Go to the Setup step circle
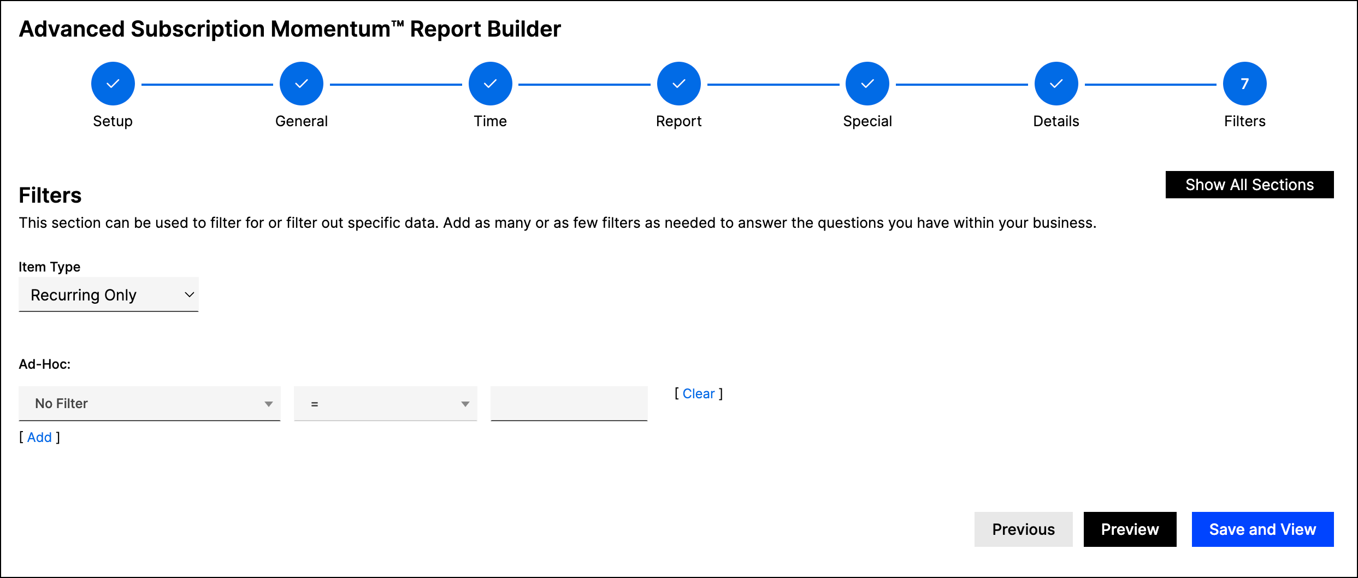 pos(113,84)
